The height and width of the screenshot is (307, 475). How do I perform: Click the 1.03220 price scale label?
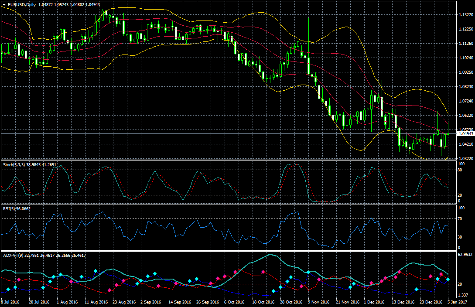click(x=466, y=159)
